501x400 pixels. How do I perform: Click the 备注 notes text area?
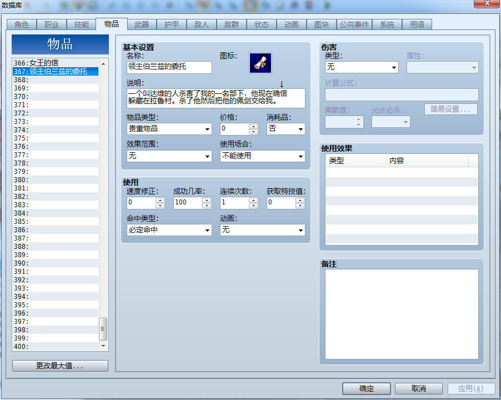click(x=402, y=314)
